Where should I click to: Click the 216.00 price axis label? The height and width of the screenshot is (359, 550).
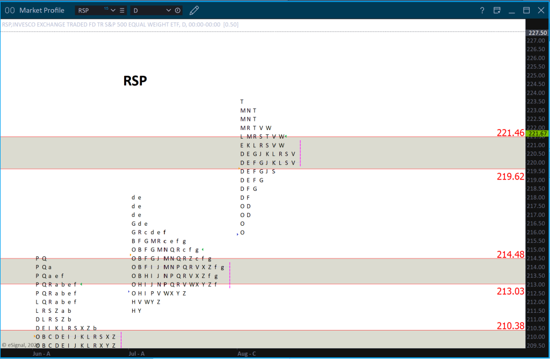pos(535,232)
